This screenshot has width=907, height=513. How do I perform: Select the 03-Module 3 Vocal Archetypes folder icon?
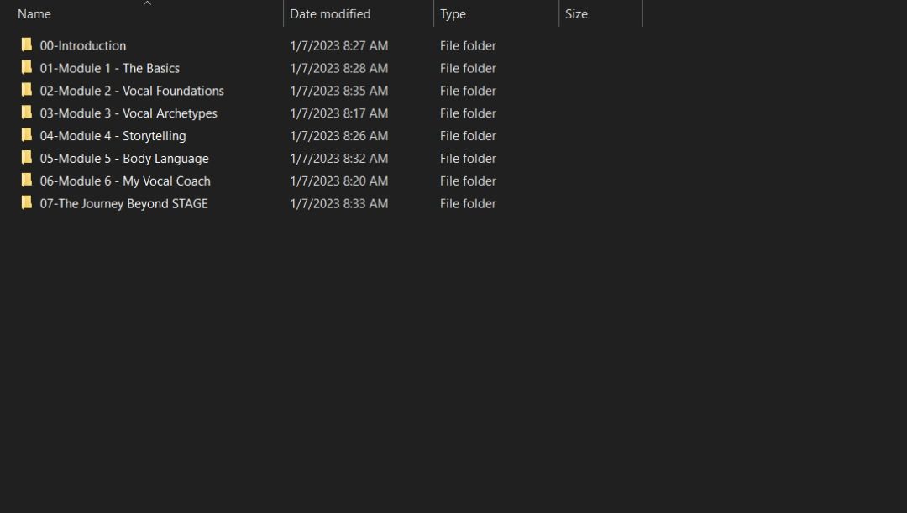click(27, 113)
